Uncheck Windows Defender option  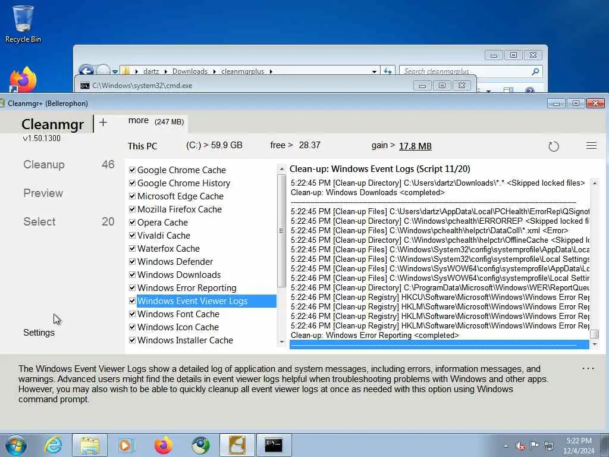[132, 262]
